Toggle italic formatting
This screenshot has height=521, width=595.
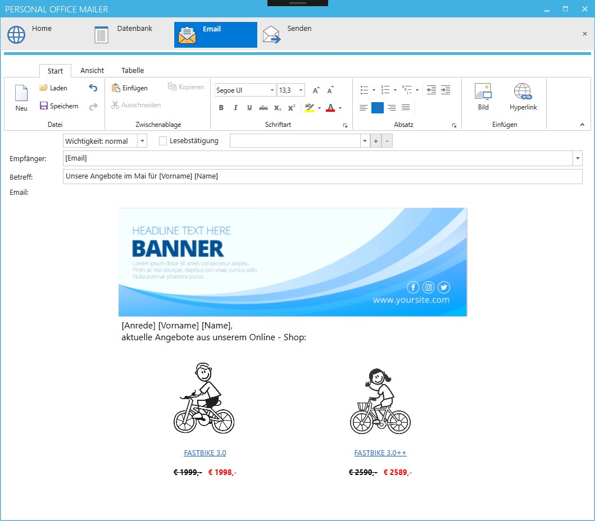[x=235, y=108]
